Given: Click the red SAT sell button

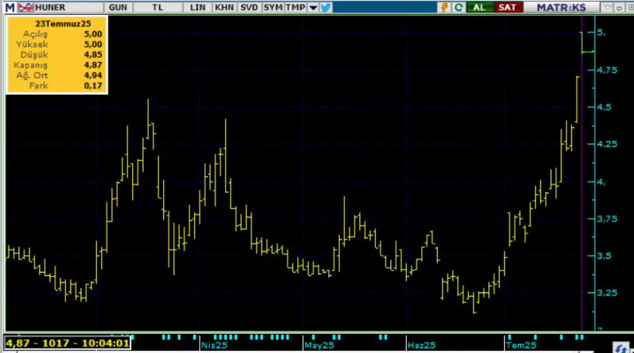Looking at the screenshot, I should coord(508,7).
